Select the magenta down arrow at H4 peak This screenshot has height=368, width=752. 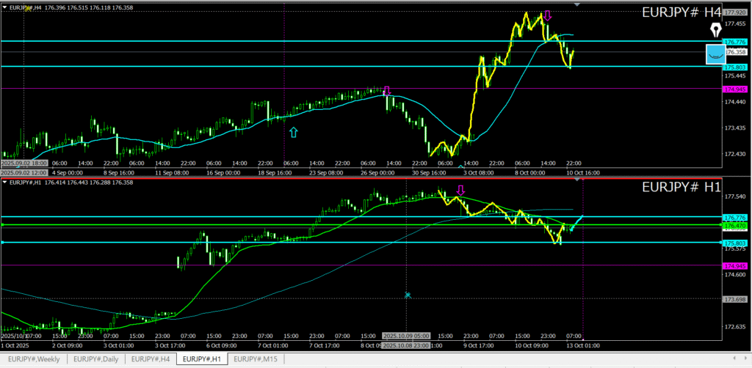point(547,15)
